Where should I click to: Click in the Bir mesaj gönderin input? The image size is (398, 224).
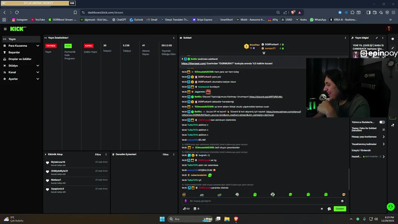click(264, 201)
